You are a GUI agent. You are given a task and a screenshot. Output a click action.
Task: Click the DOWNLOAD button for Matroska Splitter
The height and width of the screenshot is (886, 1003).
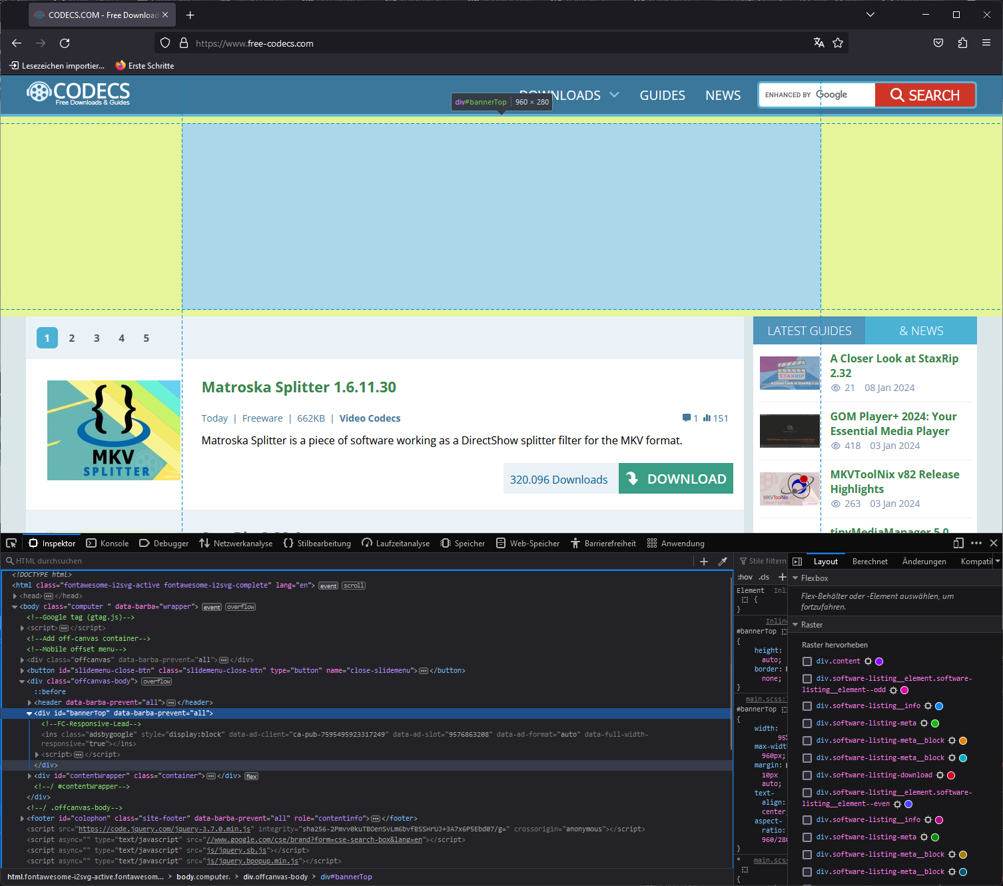coord(675,478)
